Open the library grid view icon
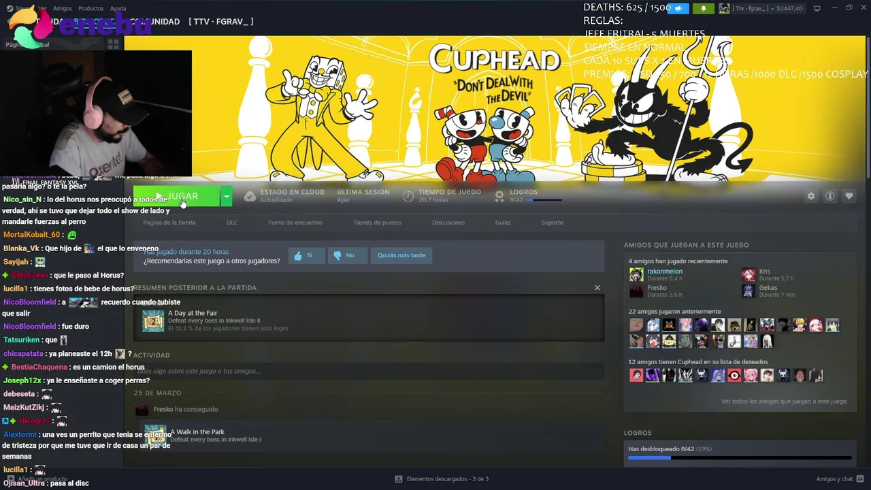This screenshot has height=490, width=871. [113, 44]
